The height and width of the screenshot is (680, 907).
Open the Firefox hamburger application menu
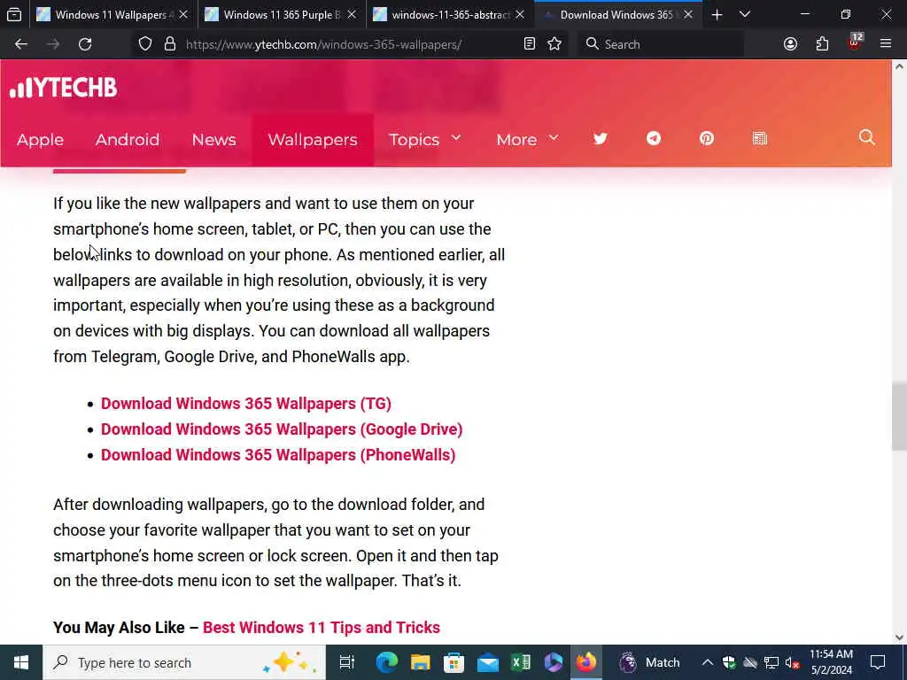coord(886,44)
